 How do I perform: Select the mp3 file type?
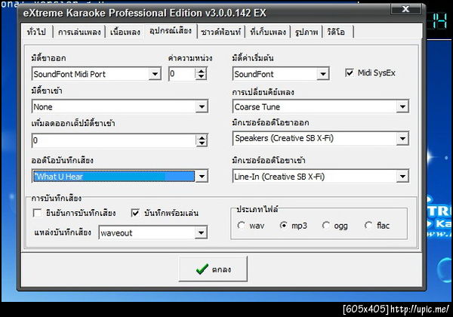point(284,225)
